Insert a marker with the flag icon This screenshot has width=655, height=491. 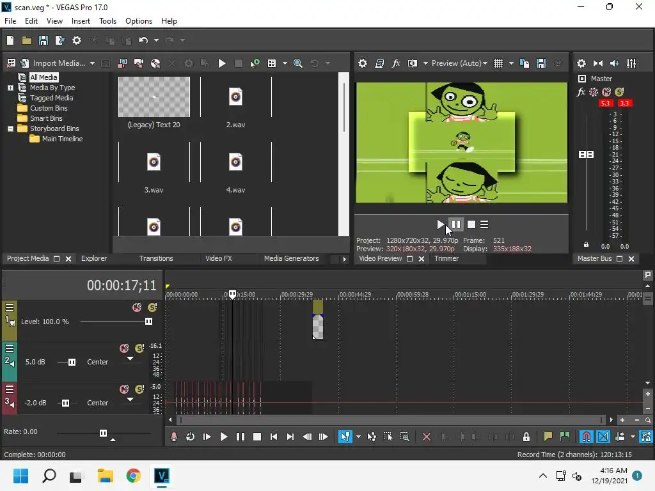click(x=548, y=437)
